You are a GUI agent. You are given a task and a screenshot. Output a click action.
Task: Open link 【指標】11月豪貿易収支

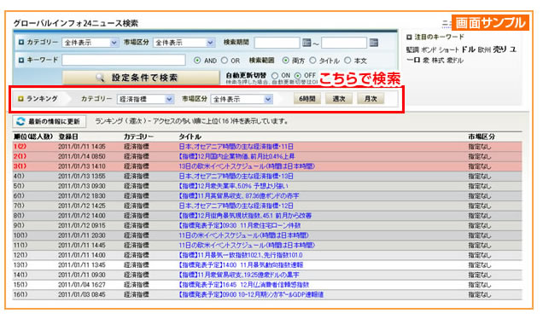point(239,275)
